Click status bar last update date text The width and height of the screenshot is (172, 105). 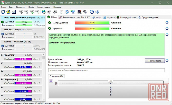click(30, 103)
